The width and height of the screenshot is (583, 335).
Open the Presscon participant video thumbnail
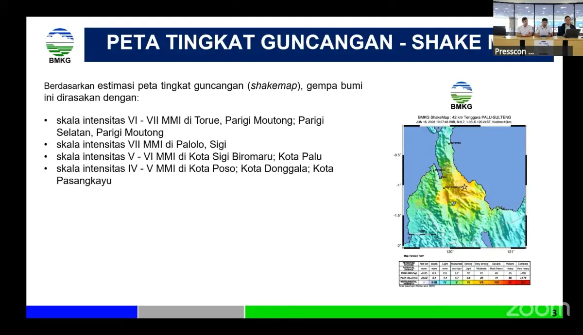pos(538,28)
